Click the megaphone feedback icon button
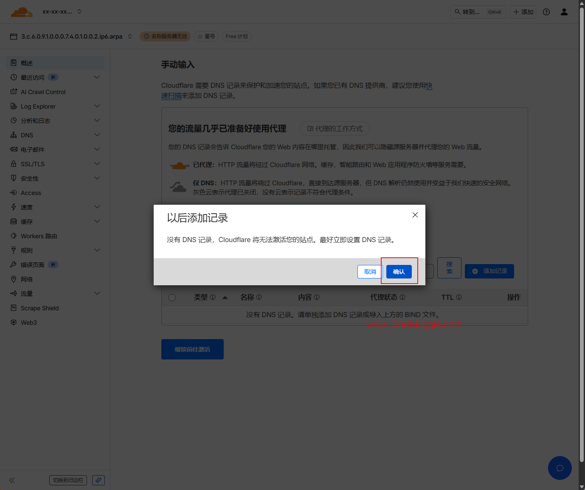Screen dimensions: 585x490 point(98,480)
